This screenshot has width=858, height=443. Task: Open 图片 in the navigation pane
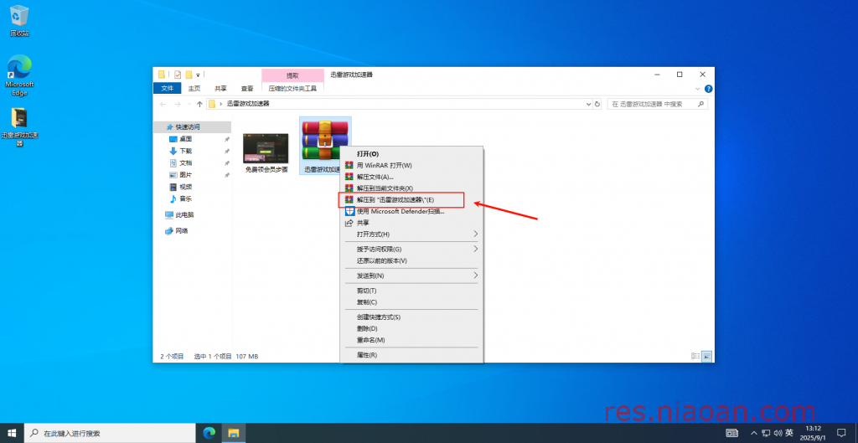point(185,175)
